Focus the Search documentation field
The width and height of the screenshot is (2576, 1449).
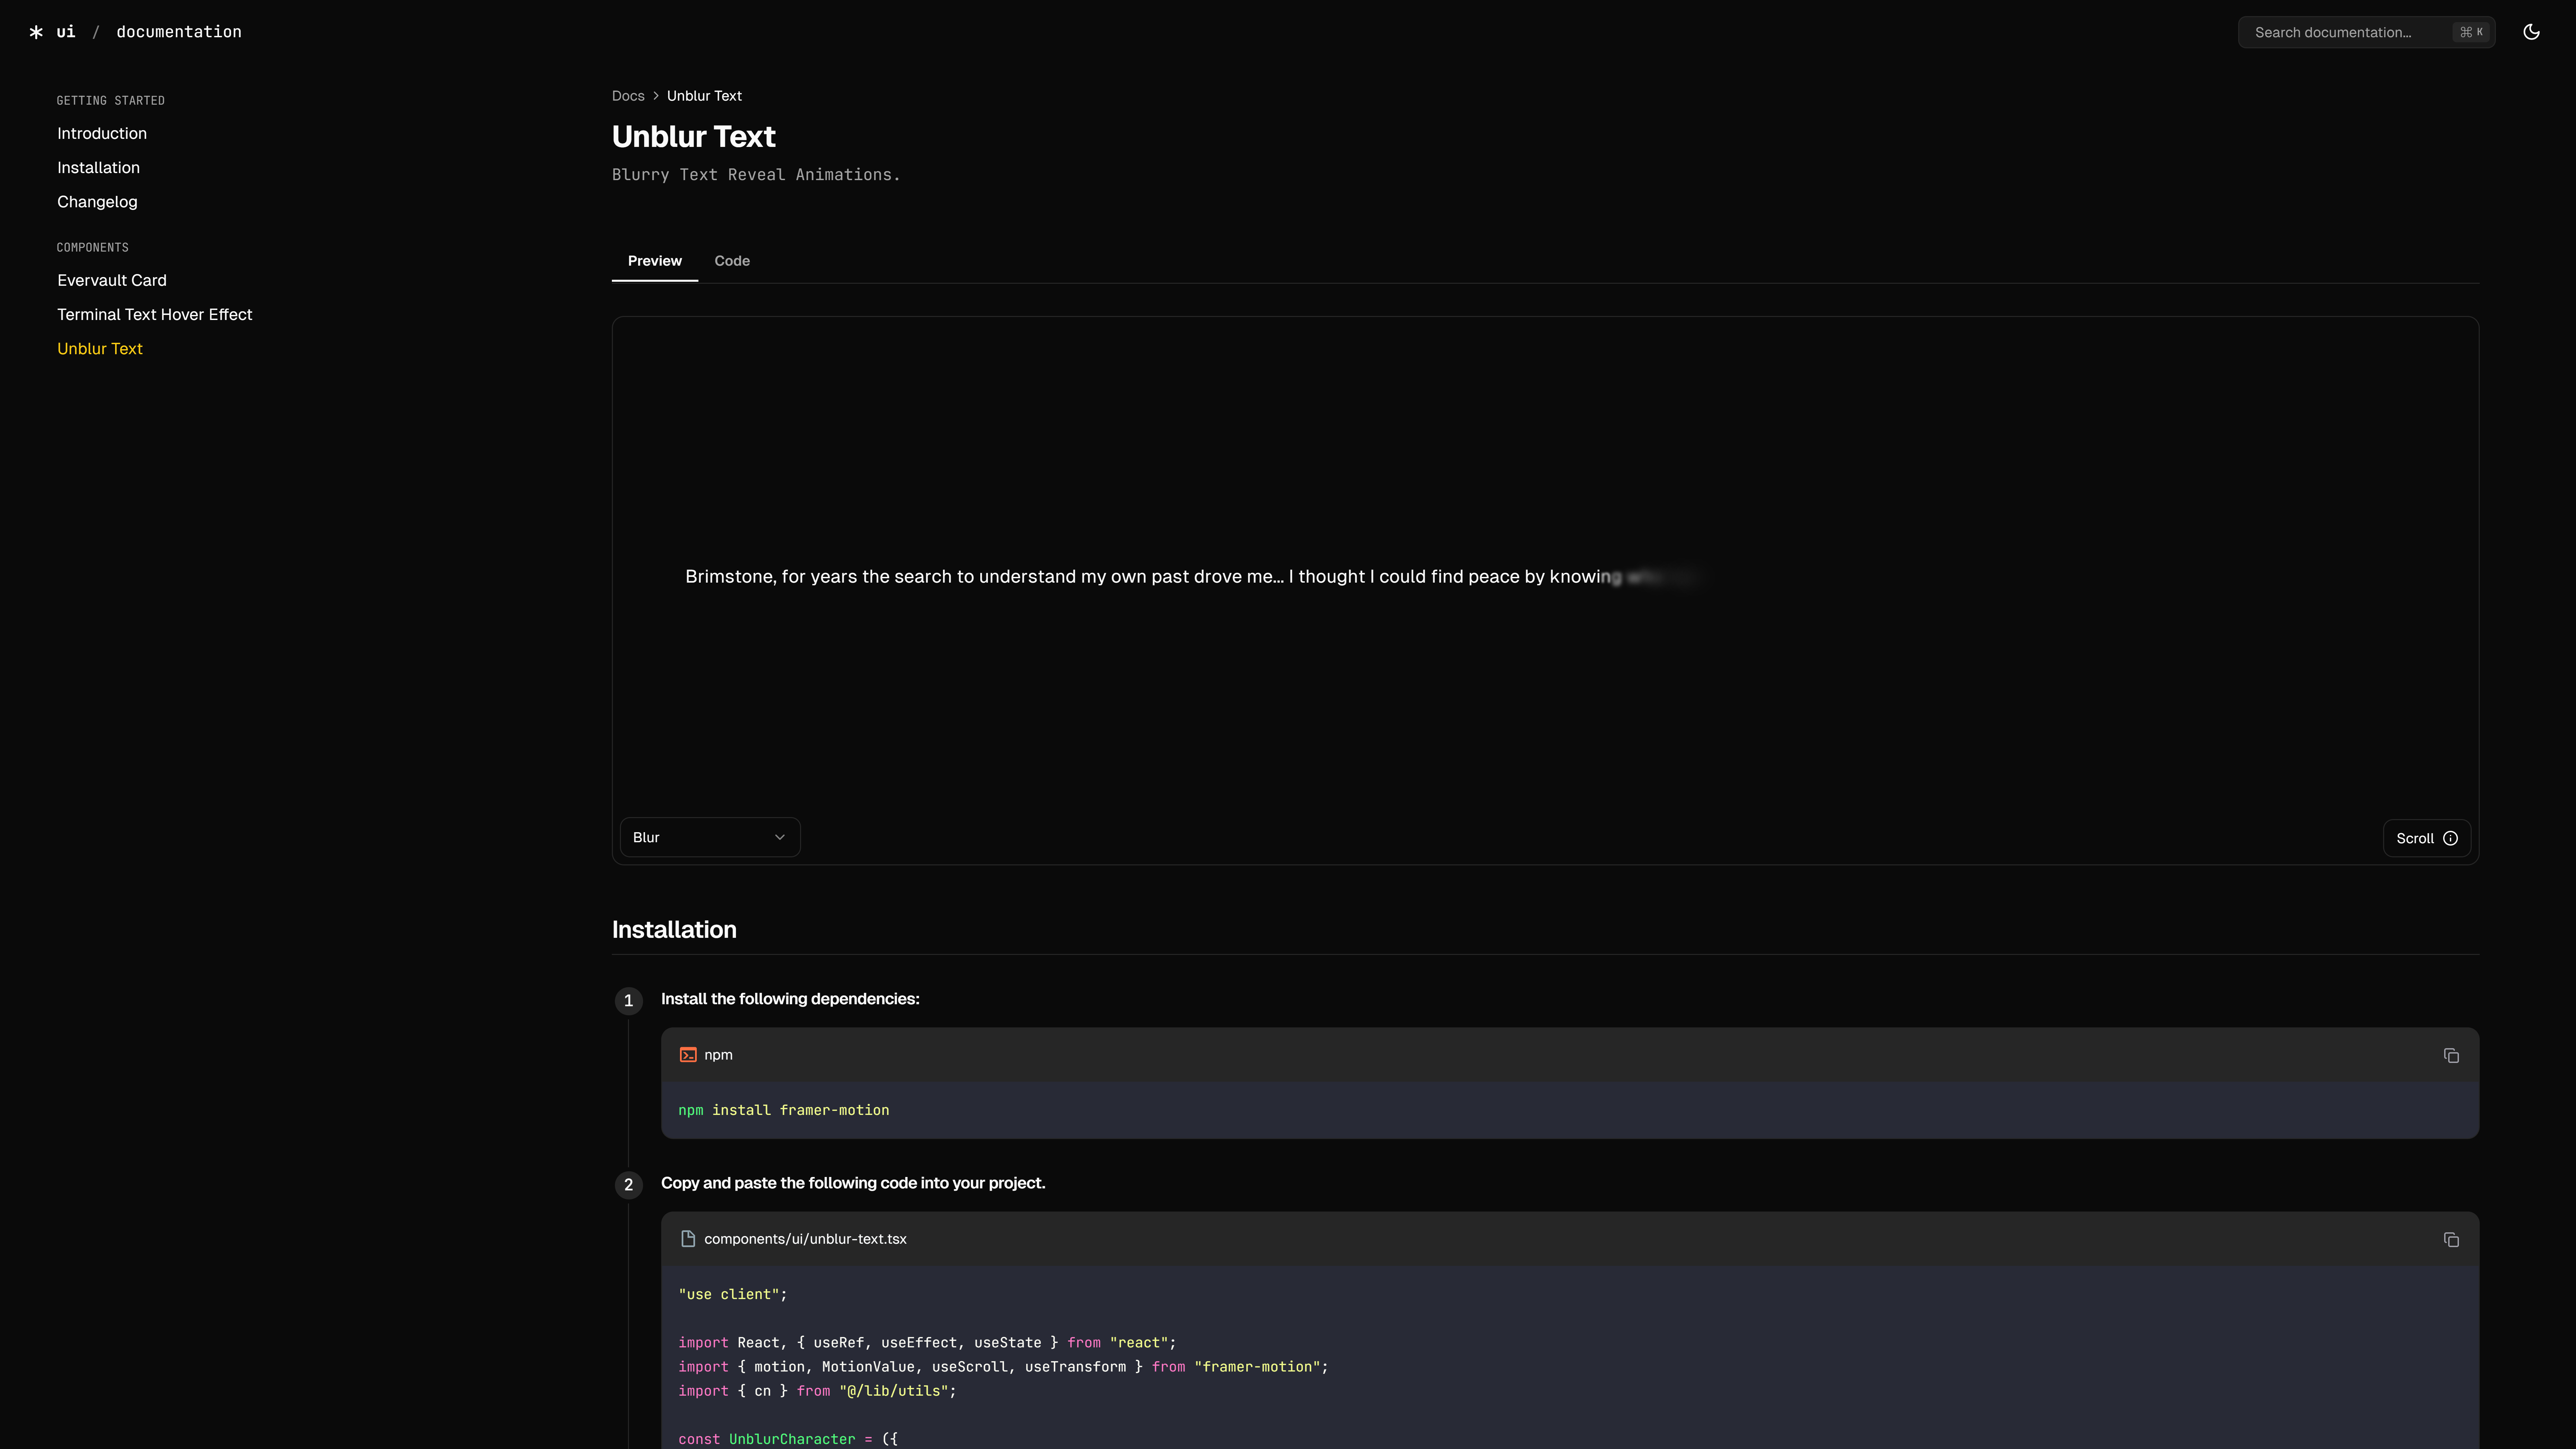2366,32
